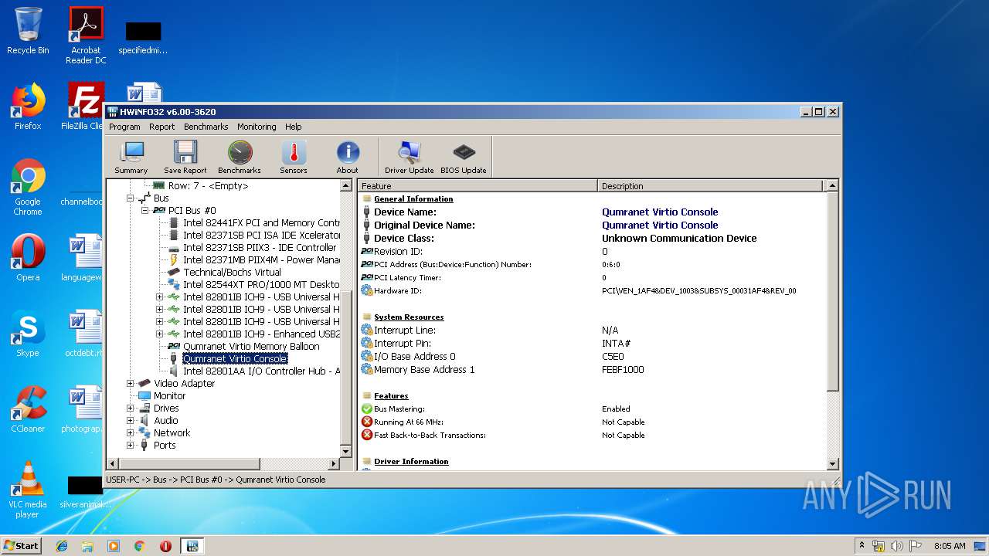This screenshot has width=989, height=556.
Task: Click the down arrow of details scrollbar
Action: tap(832, 463)
